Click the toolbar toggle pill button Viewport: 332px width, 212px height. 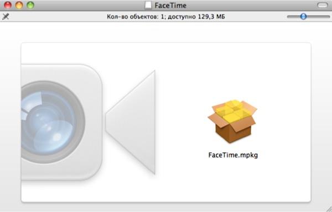[322, 5]
